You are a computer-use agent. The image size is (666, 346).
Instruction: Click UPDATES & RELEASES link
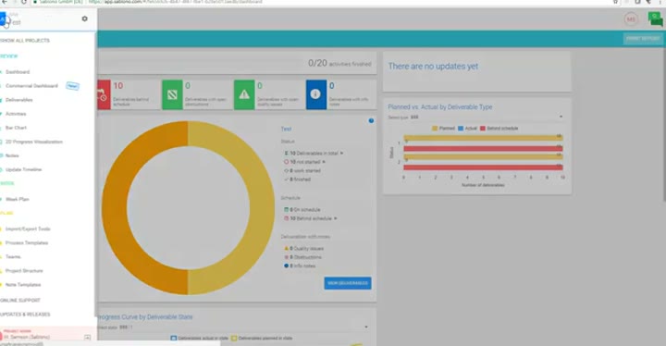(25, 315)
